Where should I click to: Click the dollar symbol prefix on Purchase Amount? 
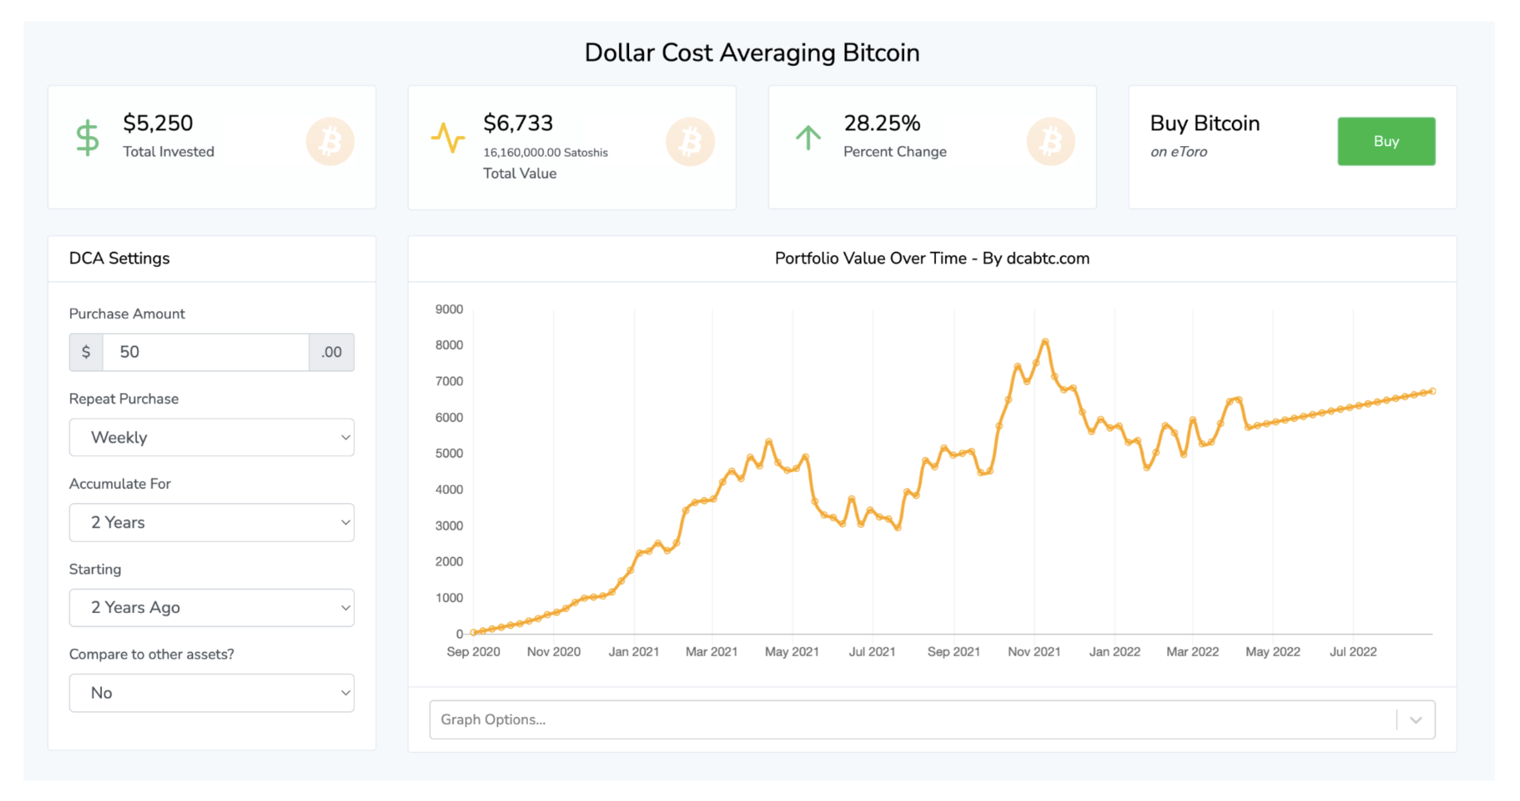tap(86, 352)
